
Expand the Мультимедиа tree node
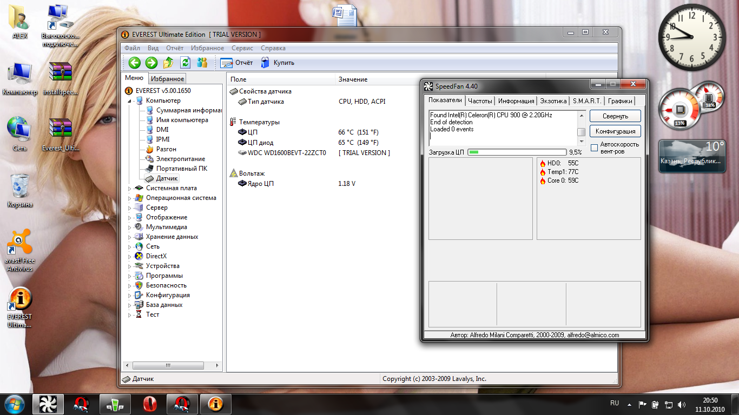coord(130,227)
